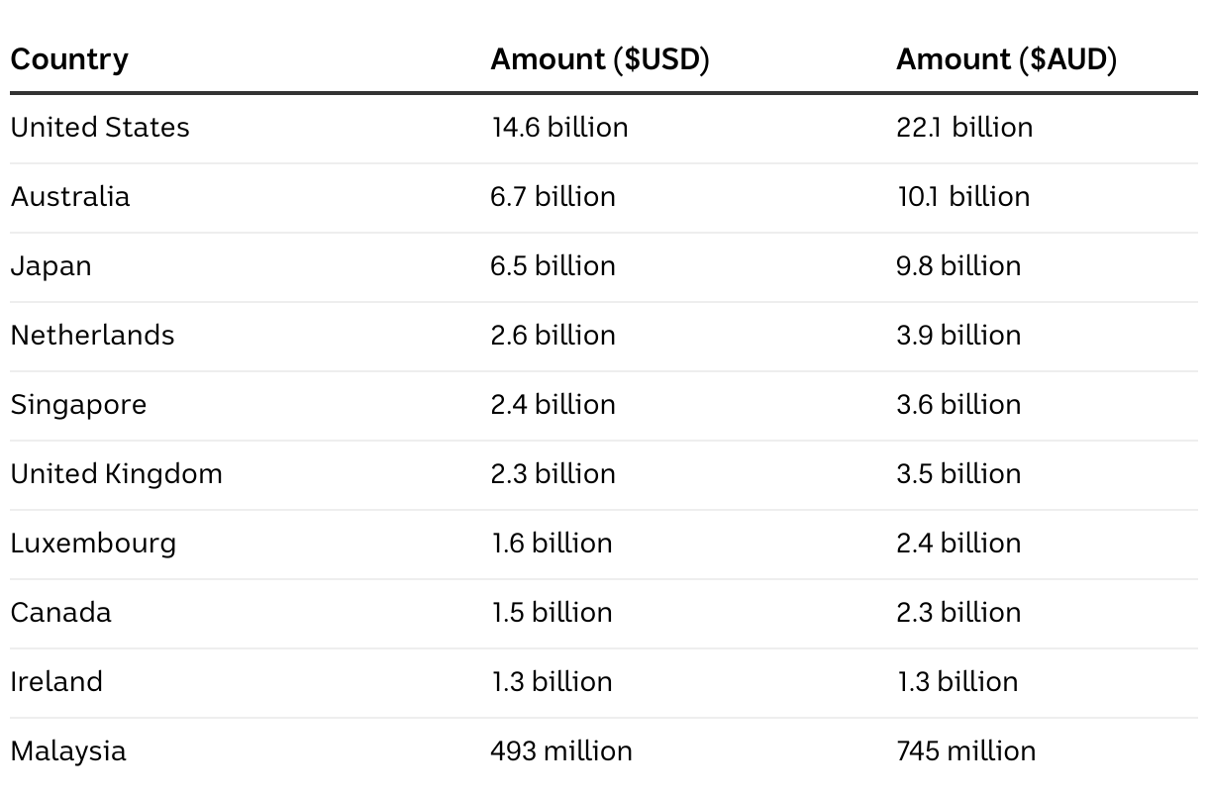
Task: Click the 745 million AUD value
Action: tap(966, 751)
